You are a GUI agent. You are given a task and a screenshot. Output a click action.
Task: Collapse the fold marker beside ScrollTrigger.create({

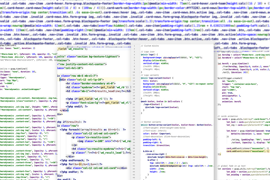coord(217,78)
